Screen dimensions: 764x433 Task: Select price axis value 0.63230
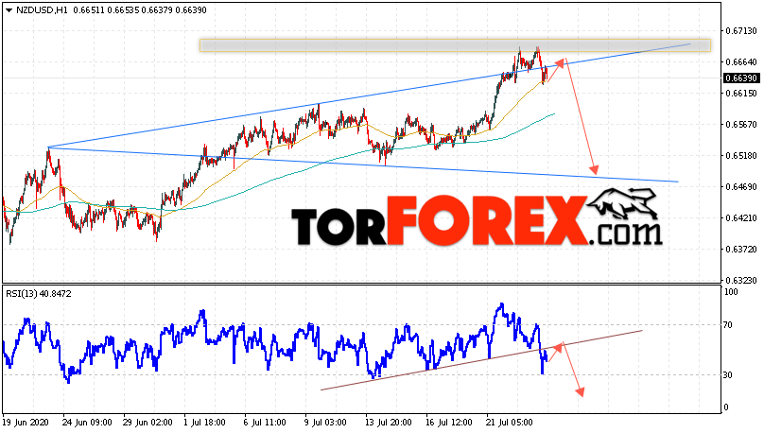click(x=741, y=280)
